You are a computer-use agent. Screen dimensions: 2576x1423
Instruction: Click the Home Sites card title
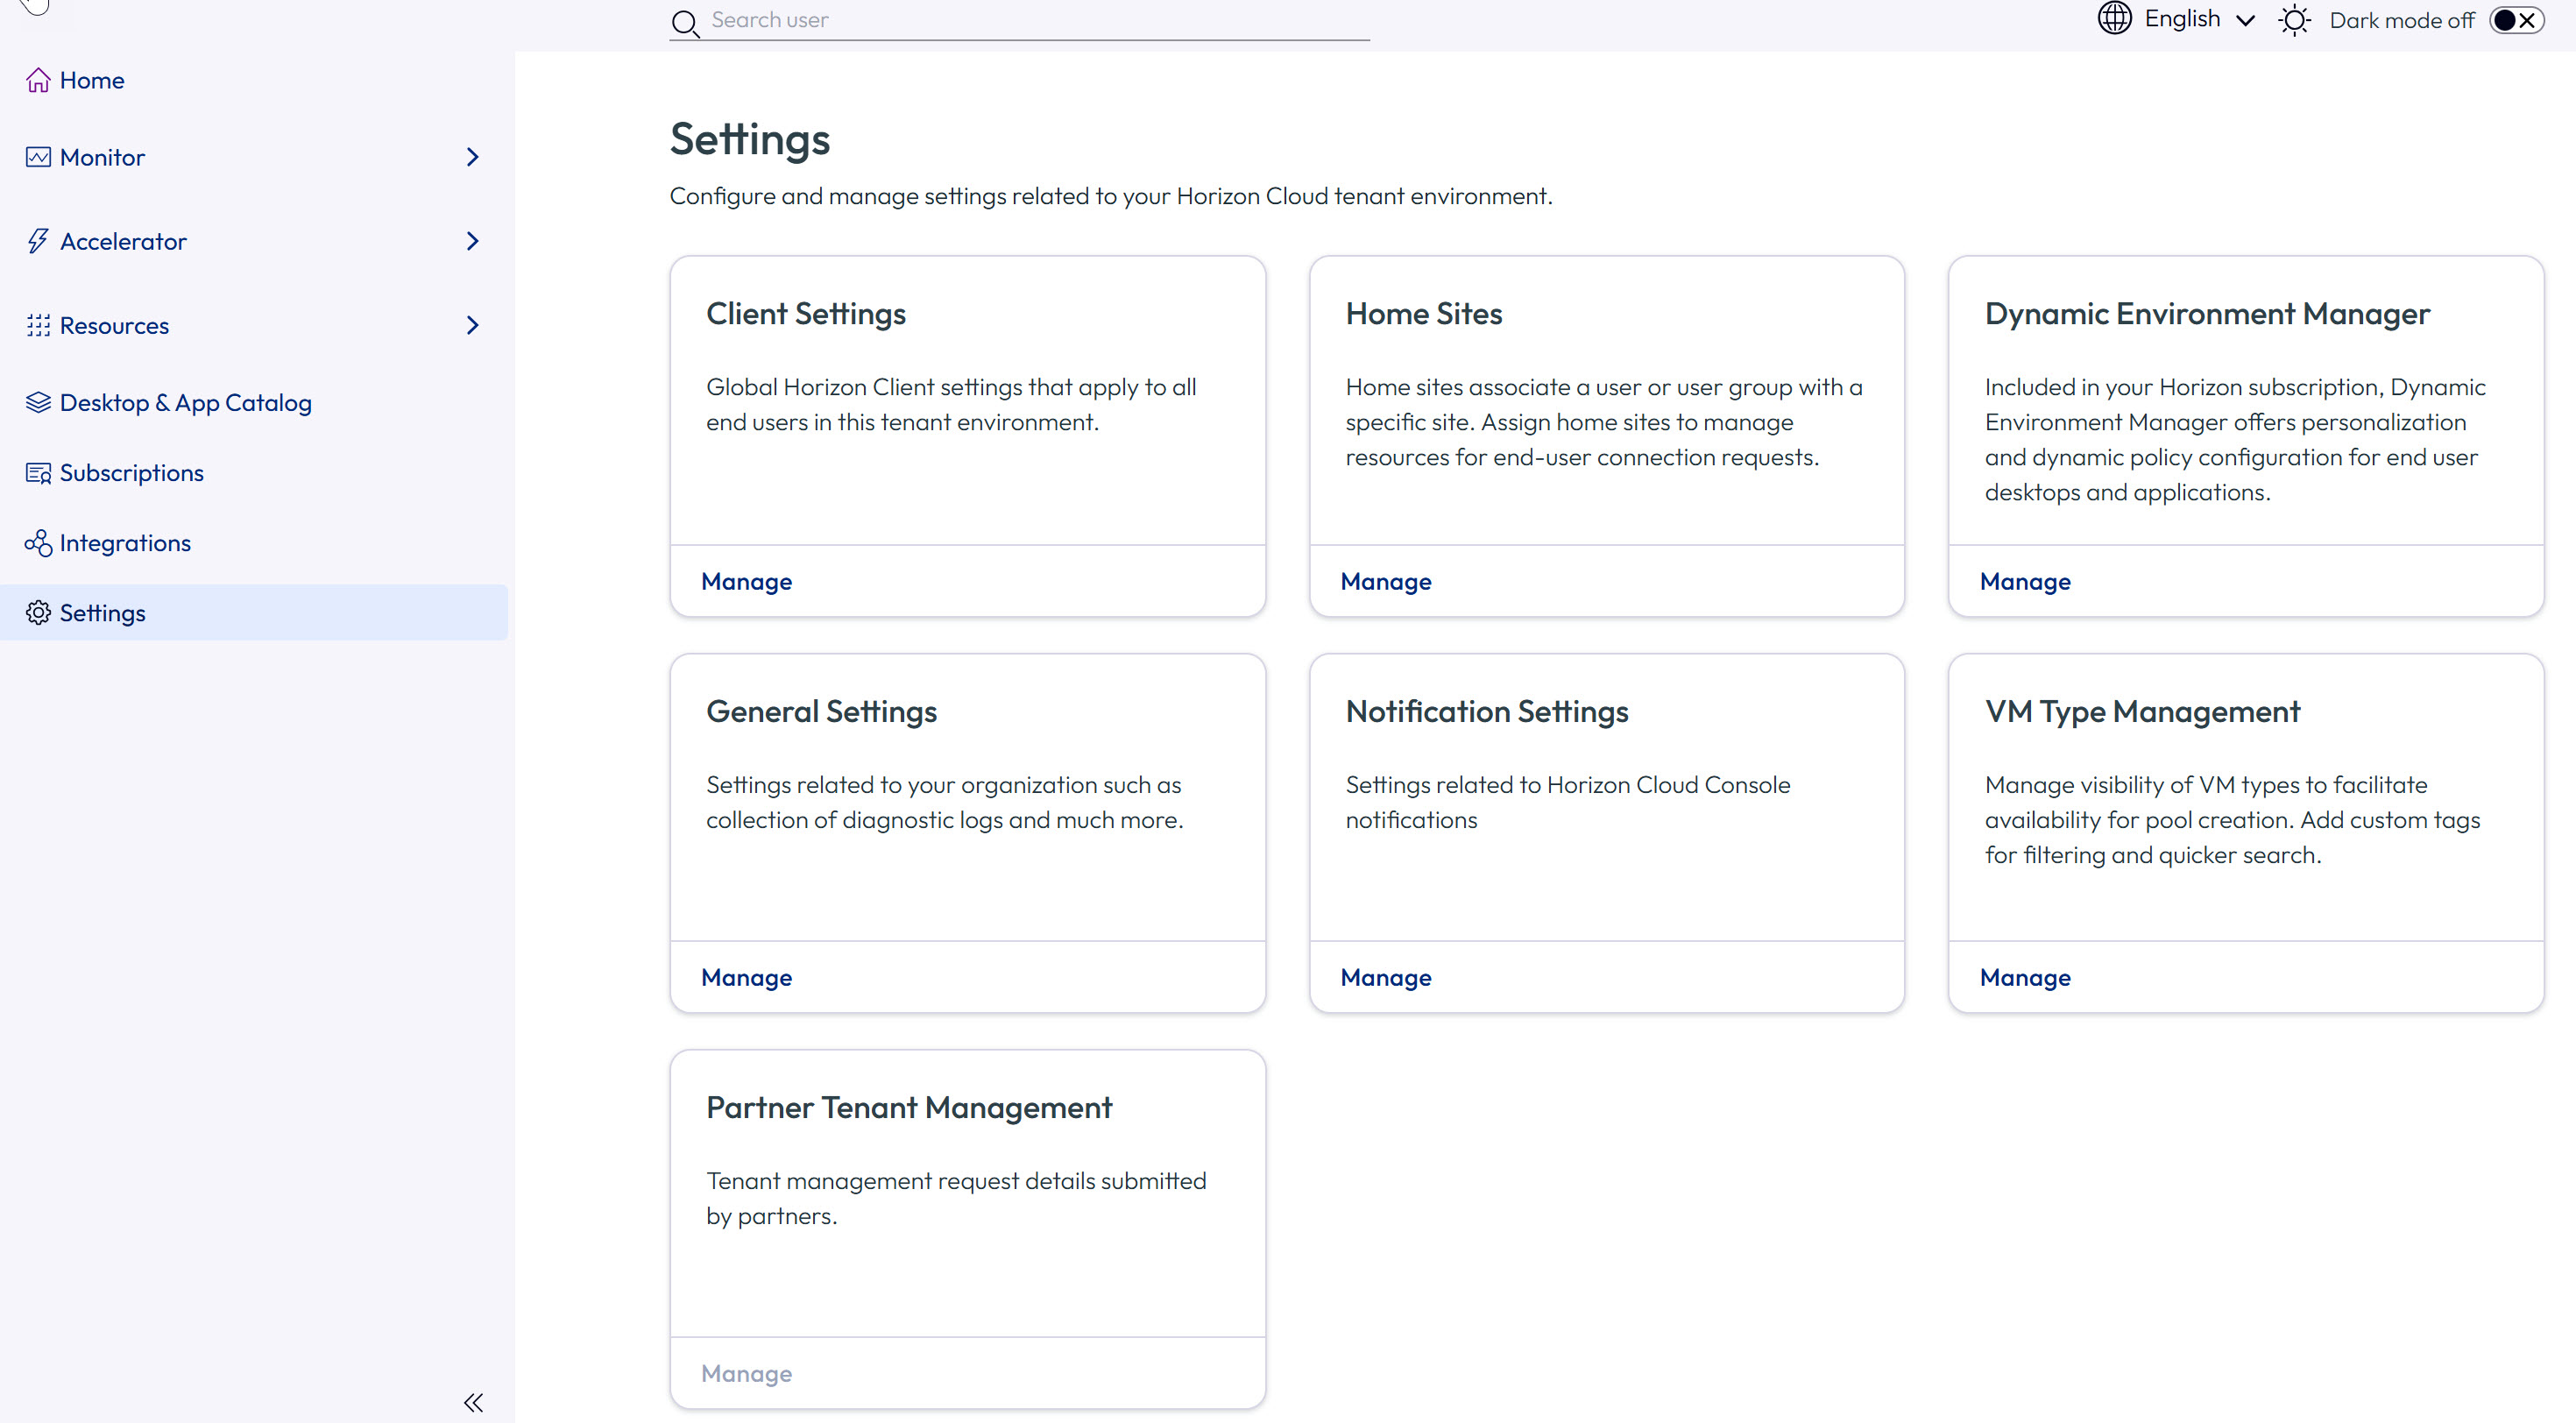coord(1424,314)
